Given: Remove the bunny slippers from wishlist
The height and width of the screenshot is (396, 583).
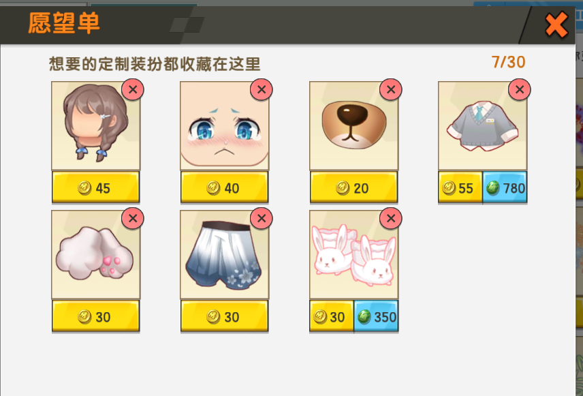Looking at the screenshot, I should (x=391, y=218).
